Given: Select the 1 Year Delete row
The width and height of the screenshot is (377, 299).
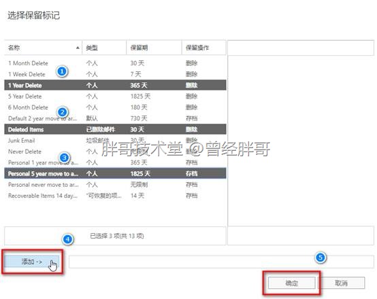Looking at the screenshot, I should 115,85.
